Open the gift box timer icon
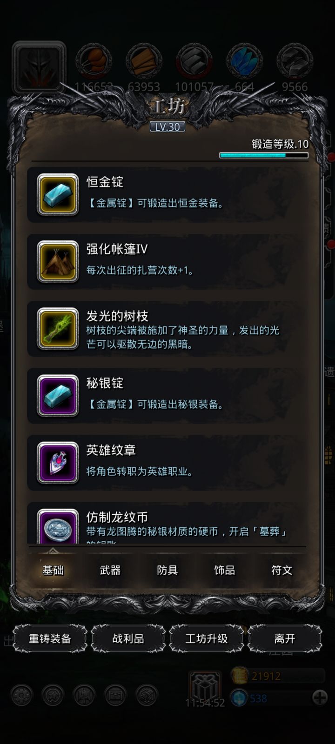 point(205,685)
